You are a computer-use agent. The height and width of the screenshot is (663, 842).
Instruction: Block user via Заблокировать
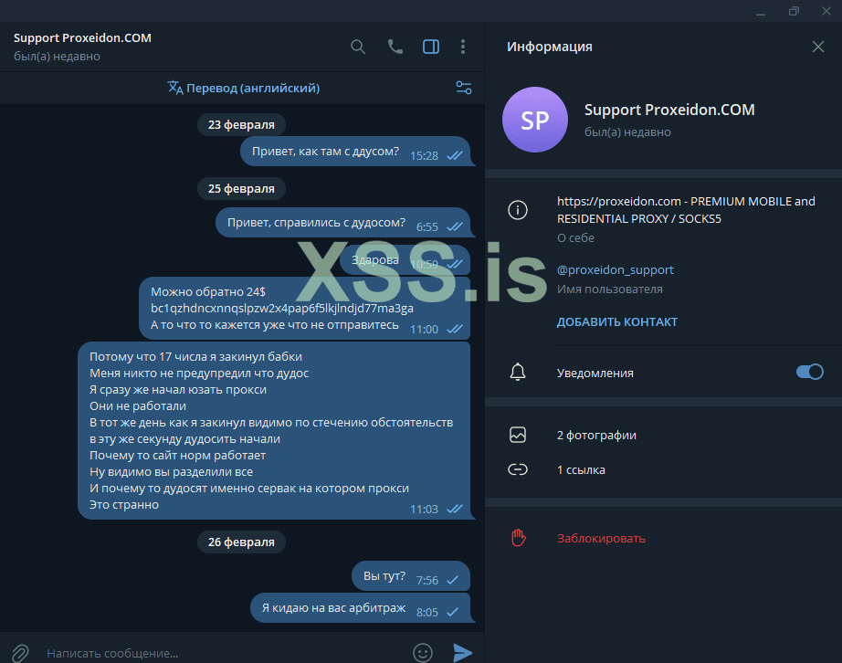663,539
